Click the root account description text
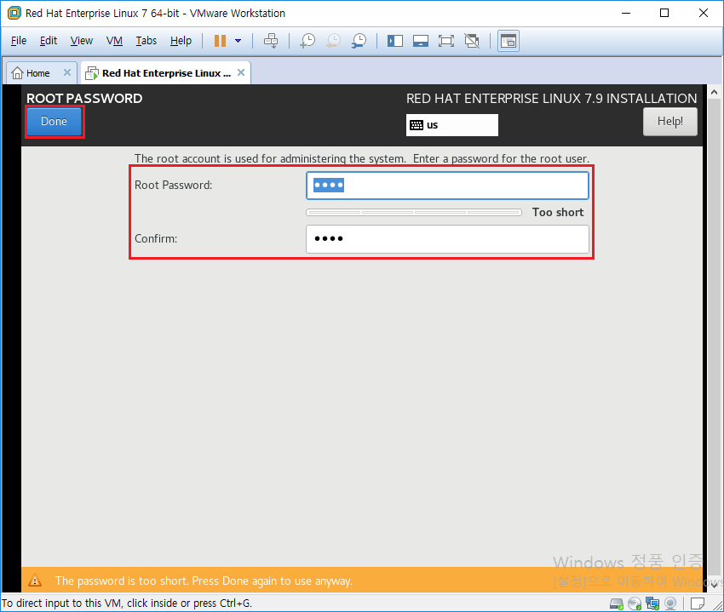The height and width of the screenshot is (612, 724). (x=361, y=158)
